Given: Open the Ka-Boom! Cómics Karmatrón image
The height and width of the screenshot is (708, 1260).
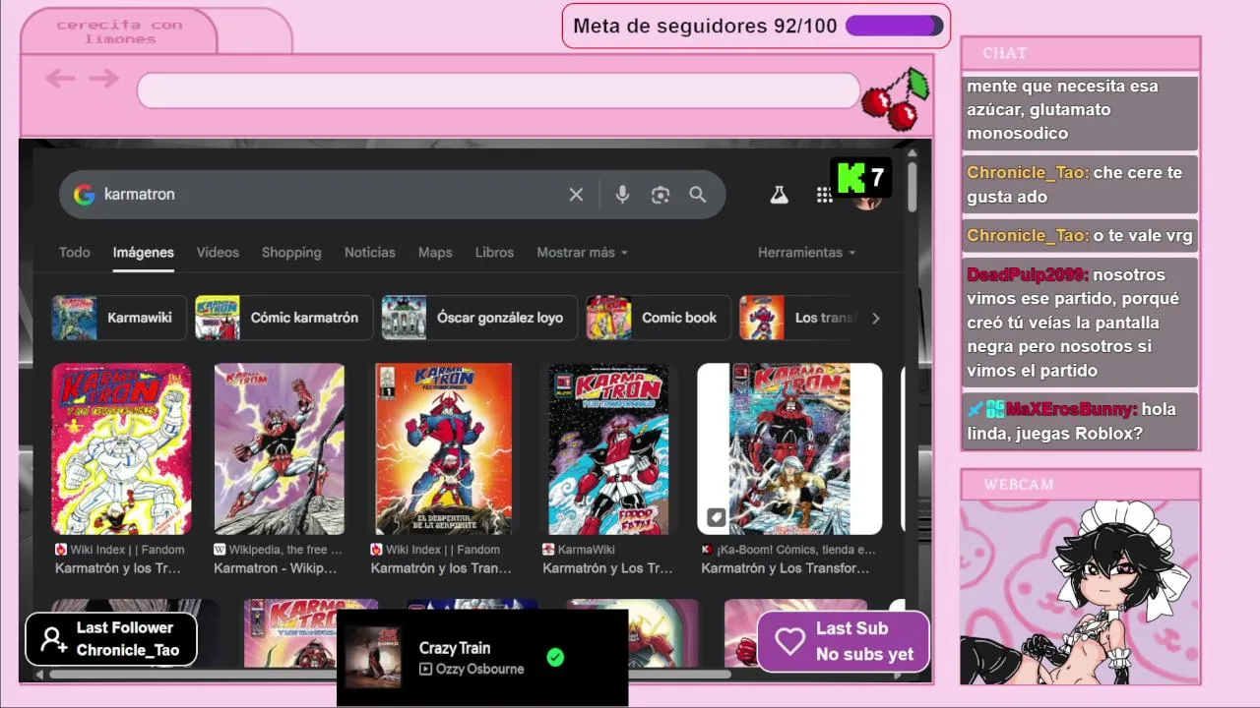Looking at the screenshot, I should click(789, 449).
